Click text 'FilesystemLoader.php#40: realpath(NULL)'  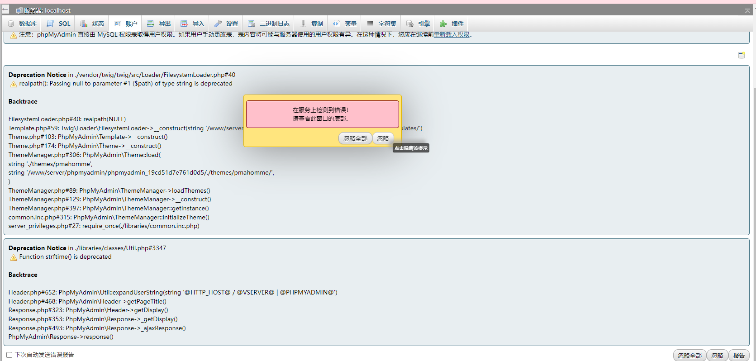[x=67, y=119]
